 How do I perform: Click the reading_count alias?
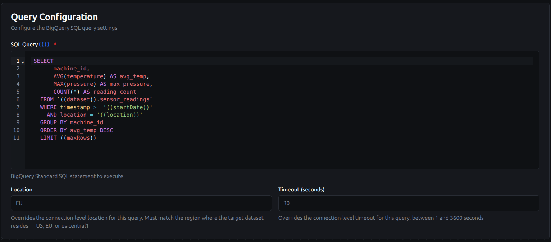[115, 92]
